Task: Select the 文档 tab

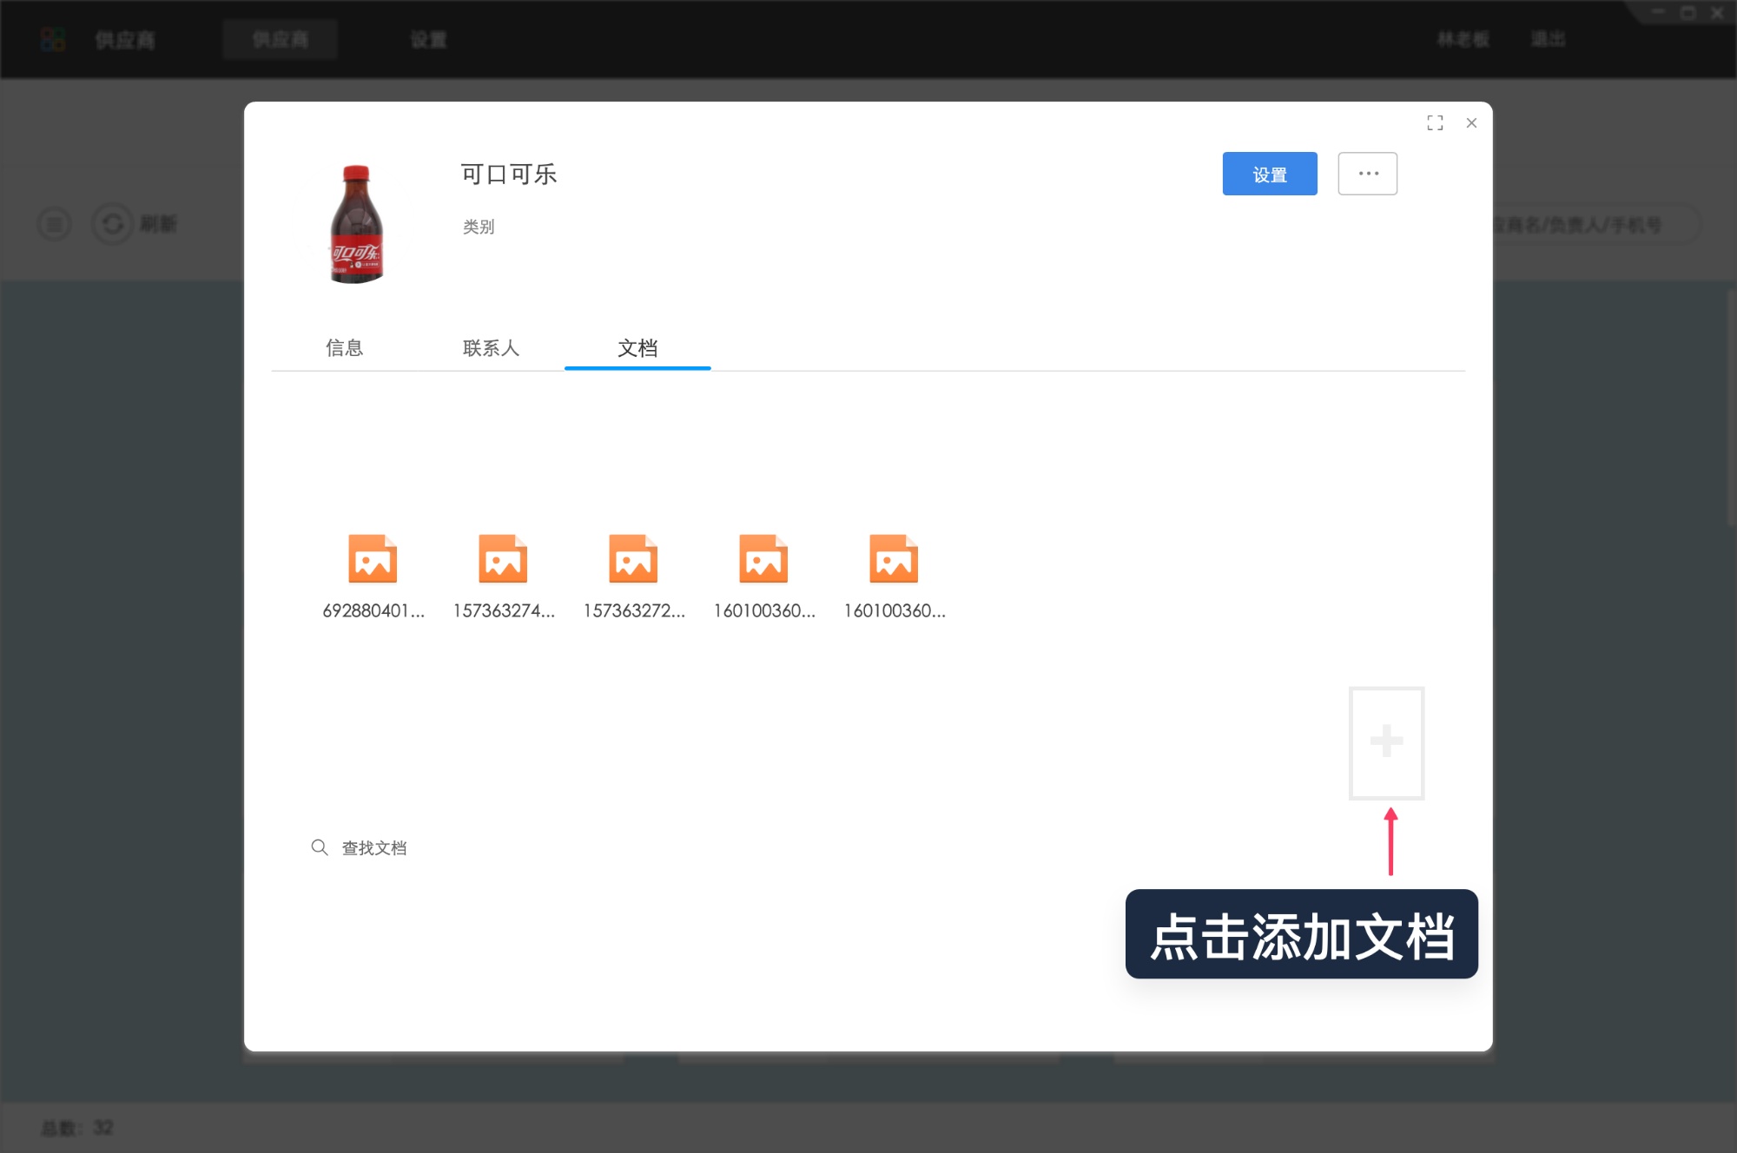Action: [637, 348]
